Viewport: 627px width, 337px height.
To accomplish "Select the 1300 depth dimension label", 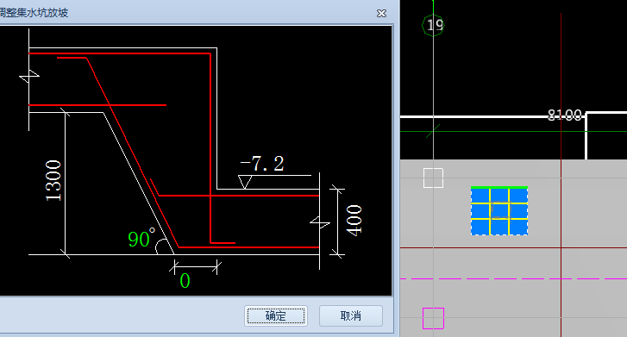I will point(53,180).
